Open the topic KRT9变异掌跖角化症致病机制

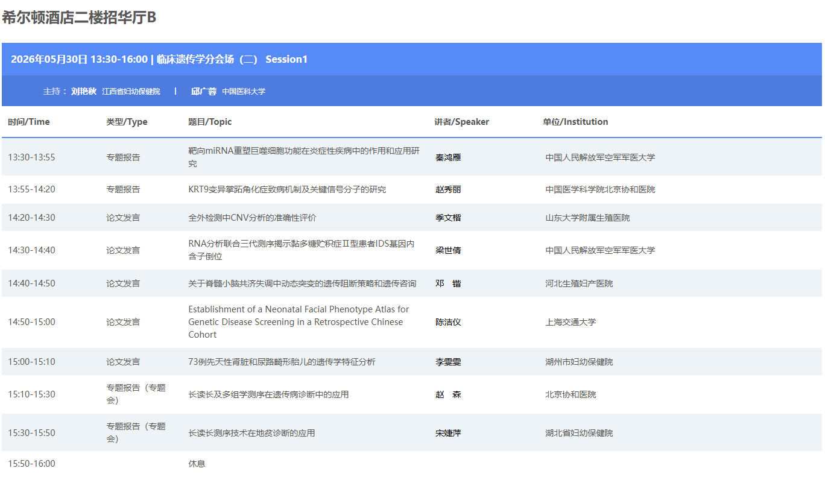coord(287,189)
